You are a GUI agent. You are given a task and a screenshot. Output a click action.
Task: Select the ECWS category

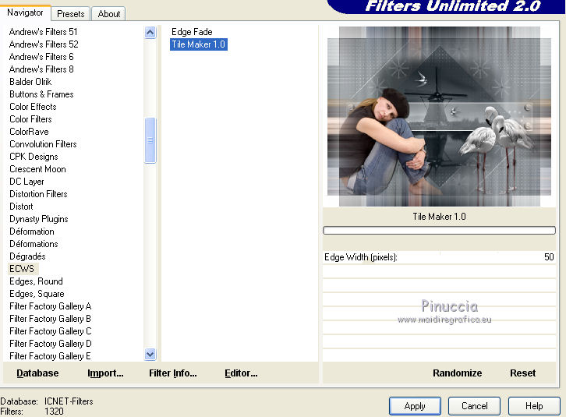pos(22,269)
